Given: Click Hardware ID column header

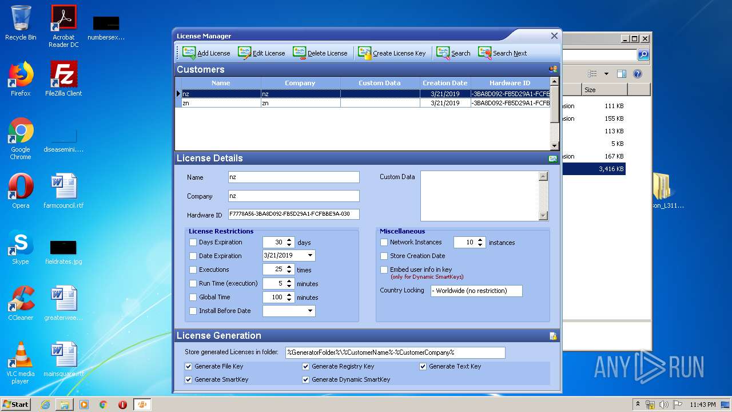Looking at the screenshot, I should click(510, 83).
